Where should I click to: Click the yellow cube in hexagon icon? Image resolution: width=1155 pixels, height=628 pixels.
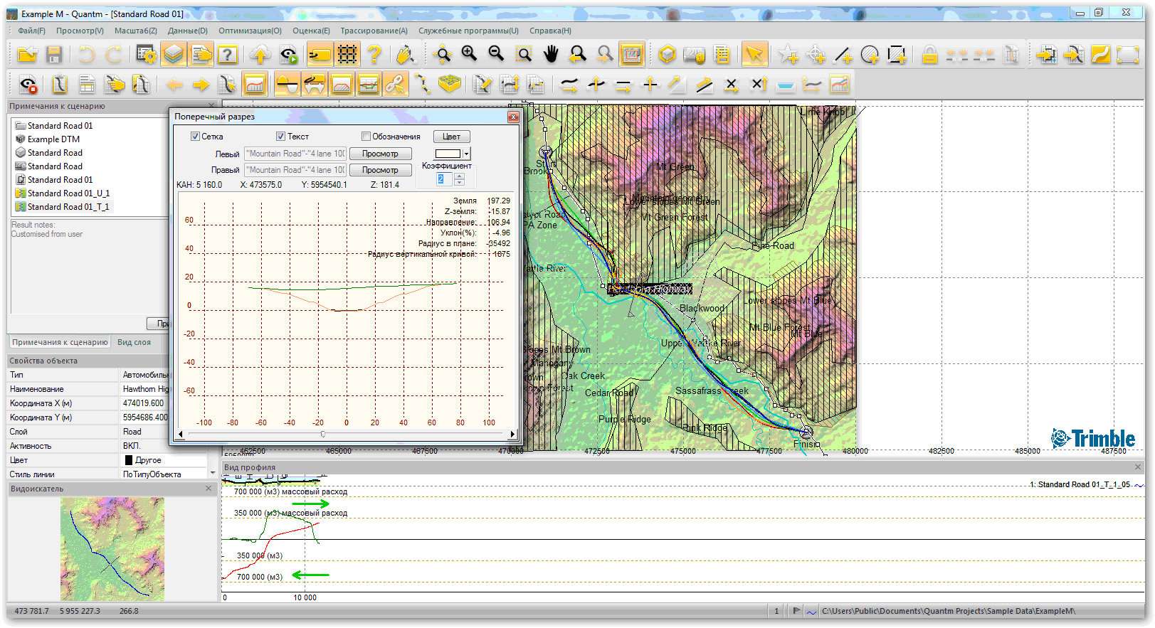[667, 55]
